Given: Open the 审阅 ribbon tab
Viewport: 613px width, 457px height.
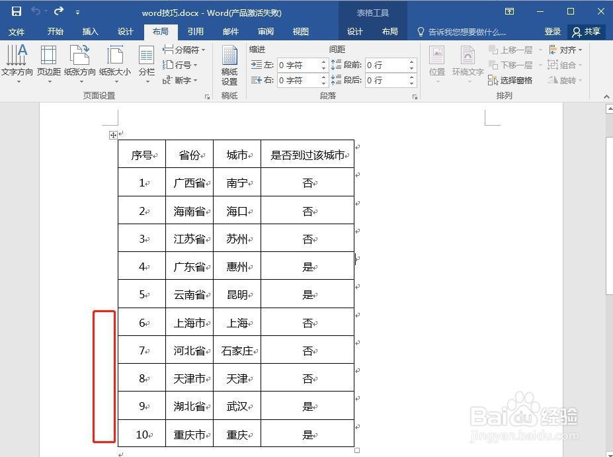Looking at the screenshot, I should pyautogui.click(x=265, y=31).
